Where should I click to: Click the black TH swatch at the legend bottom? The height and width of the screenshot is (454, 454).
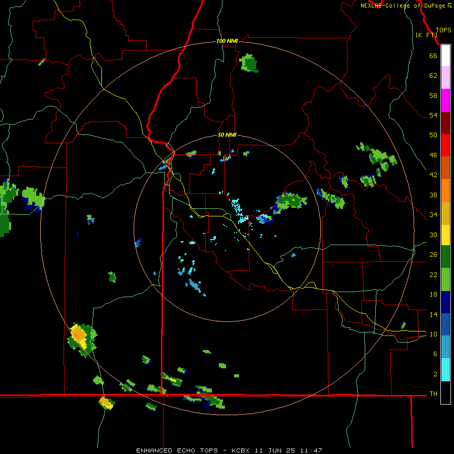(445, 392)
